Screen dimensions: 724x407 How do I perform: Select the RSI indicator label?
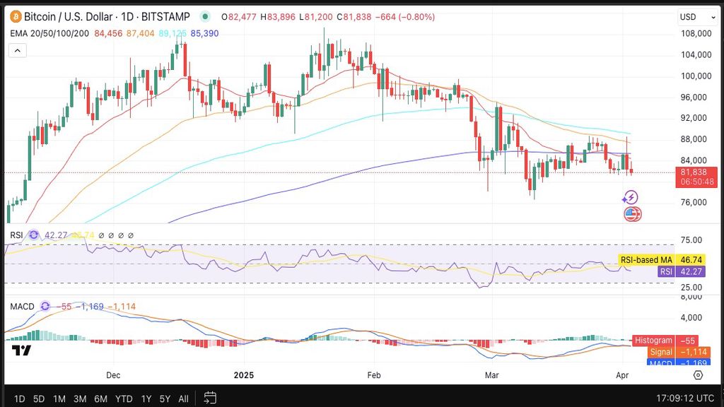tap(17, 235)
